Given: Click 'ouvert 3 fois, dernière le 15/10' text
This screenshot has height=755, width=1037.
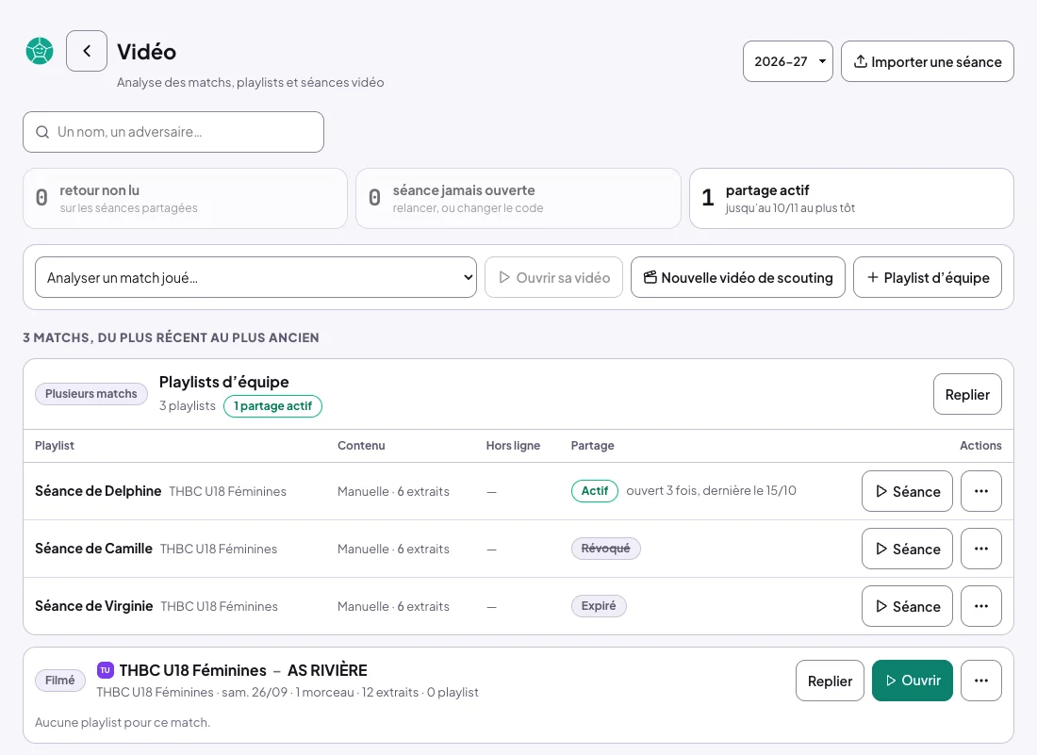Looking at the screenshot, I should tap(711, 490).
